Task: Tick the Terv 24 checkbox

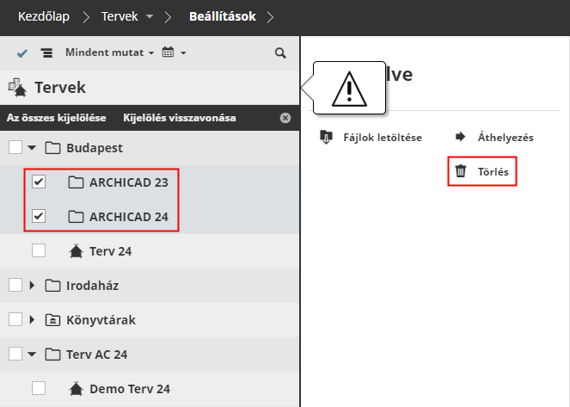Action: (x=39, y=251)
